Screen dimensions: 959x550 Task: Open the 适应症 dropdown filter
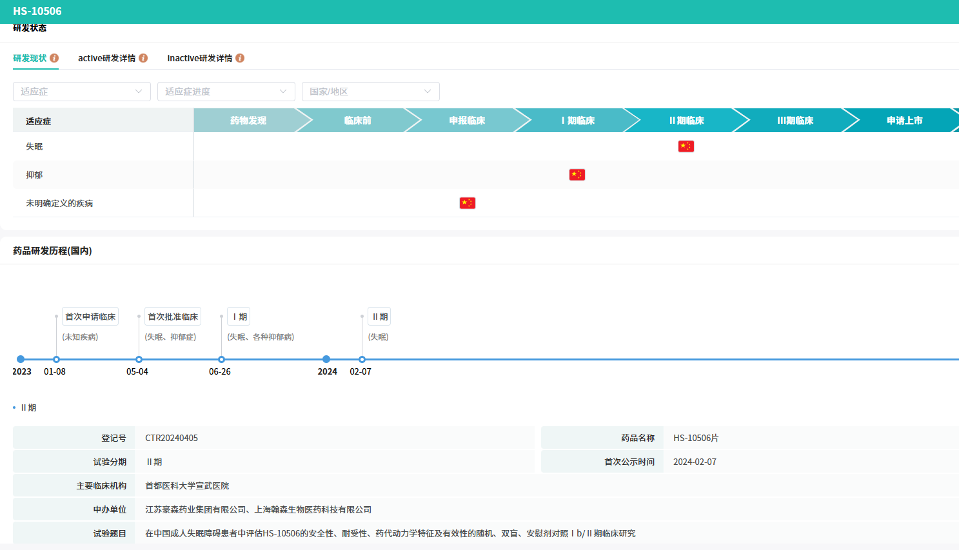tap(82, 92)
